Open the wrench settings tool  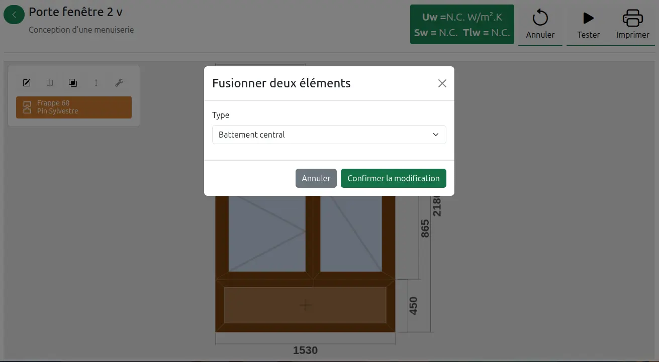(119, 83)
